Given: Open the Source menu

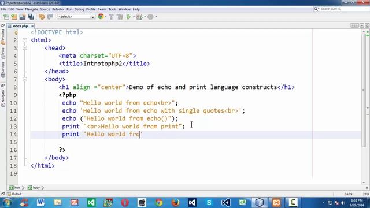Looking at the screenshot, I should (45, 9).
